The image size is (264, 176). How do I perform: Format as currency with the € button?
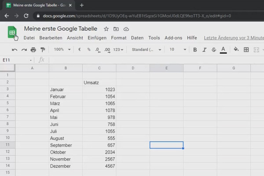click(x=80, y=50)
